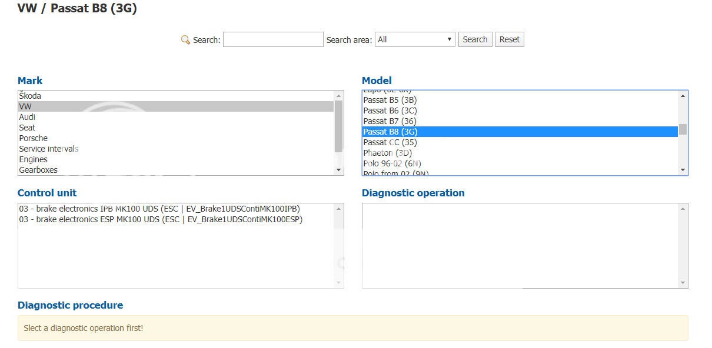Click Diagnostic operation list scroll down arrow
The height and width of the screenshot is (348, 712).
coord(683,283)
